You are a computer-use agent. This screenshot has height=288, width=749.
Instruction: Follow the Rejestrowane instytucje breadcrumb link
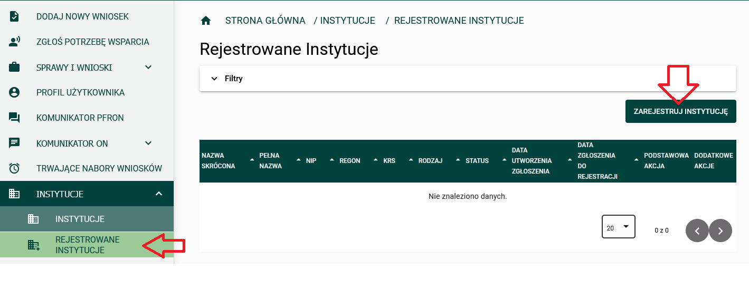pos(459,21)
